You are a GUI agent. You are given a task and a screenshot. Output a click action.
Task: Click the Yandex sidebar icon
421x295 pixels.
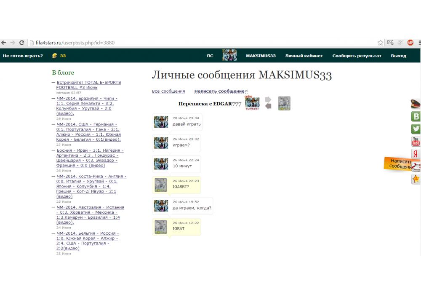pos(416,154)
